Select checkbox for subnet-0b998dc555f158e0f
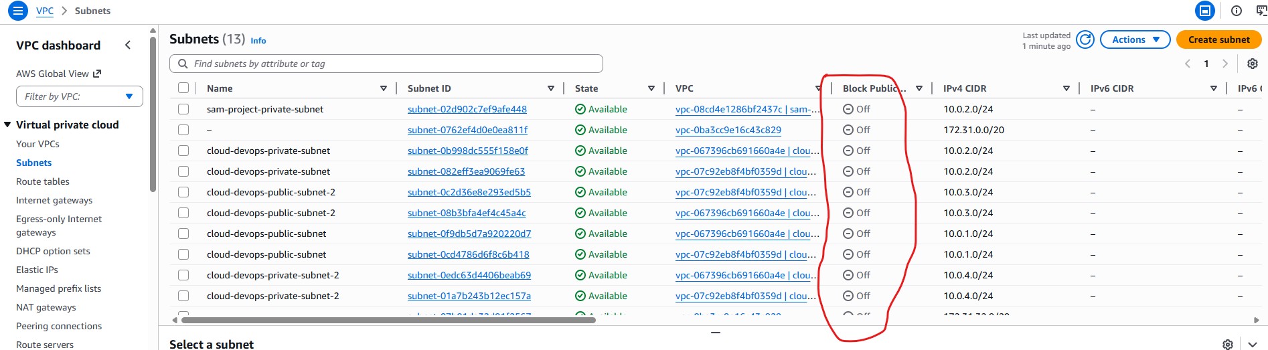This screenshot has height=350, width=1268. tap(183, 151)
